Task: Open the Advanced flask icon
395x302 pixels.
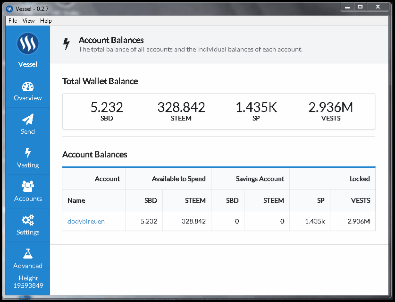Action: [x=28, y=254]
